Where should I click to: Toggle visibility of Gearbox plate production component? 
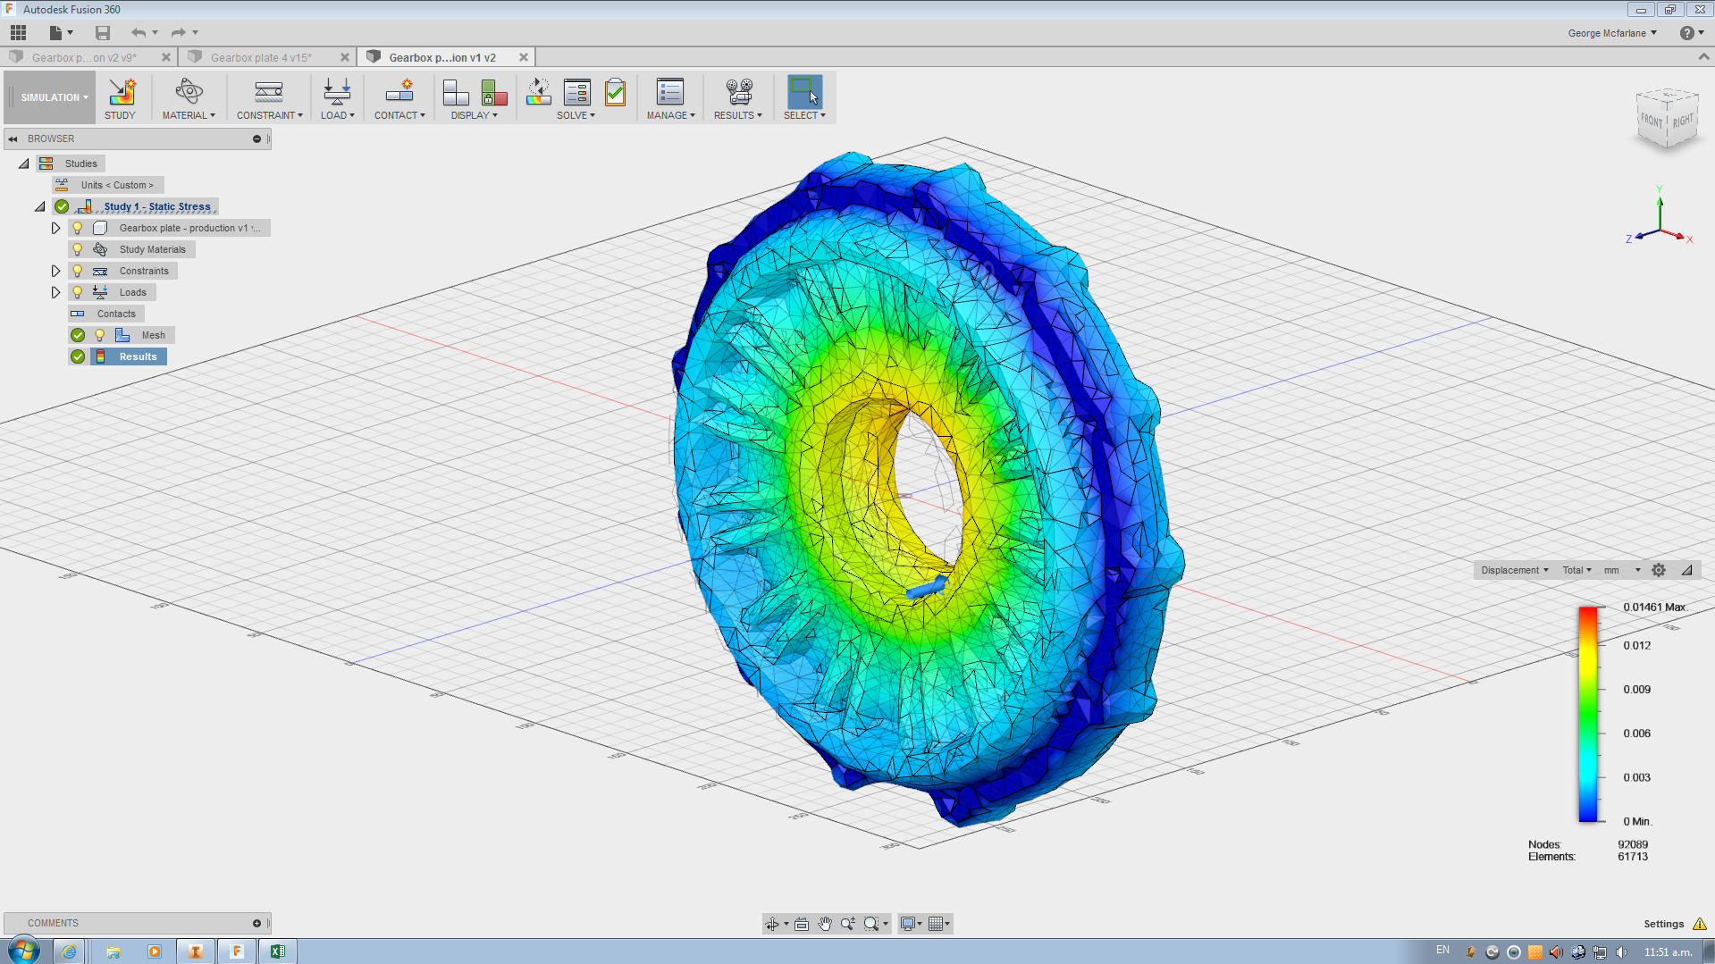[x=77, y=228]
